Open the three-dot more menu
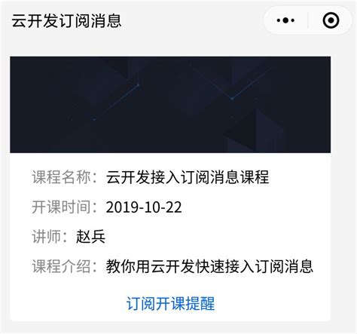 pos(285,20)
